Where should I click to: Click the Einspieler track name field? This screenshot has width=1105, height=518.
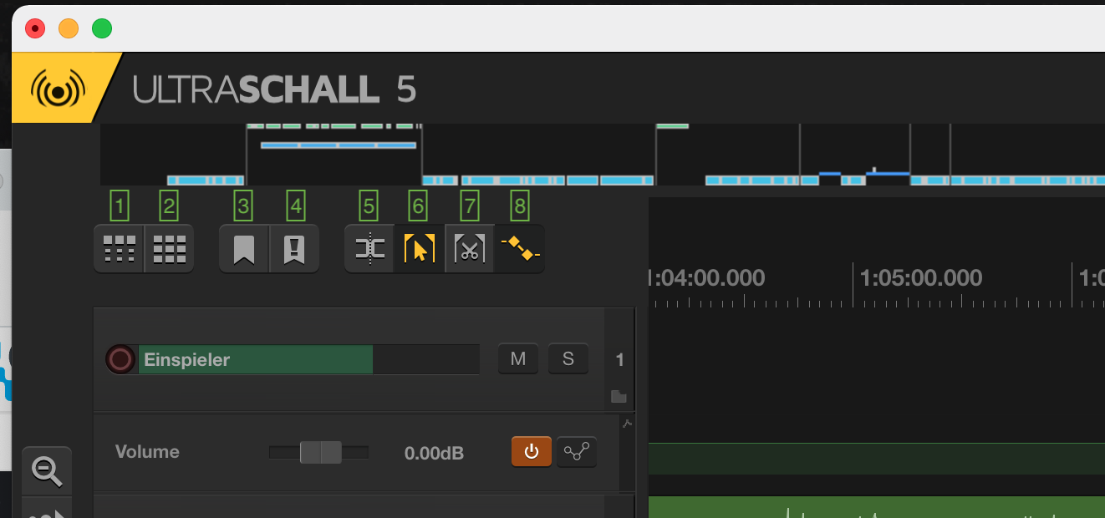coord(308,359)
